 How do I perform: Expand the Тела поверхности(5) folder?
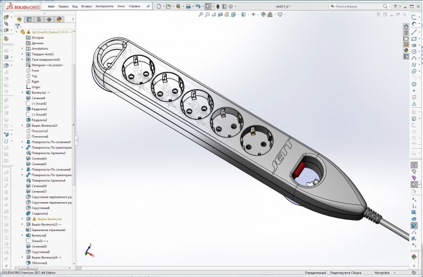[22, 60]
